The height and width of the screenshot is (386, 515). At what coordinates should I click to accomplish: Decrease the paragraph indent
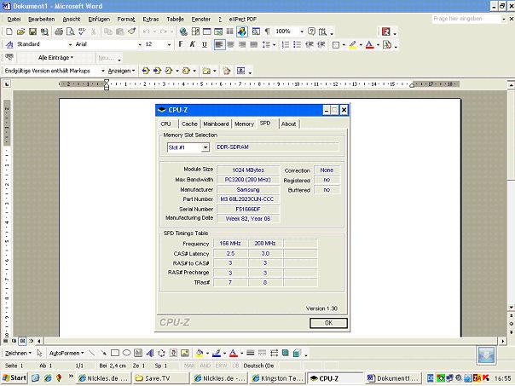pos(309,44)
